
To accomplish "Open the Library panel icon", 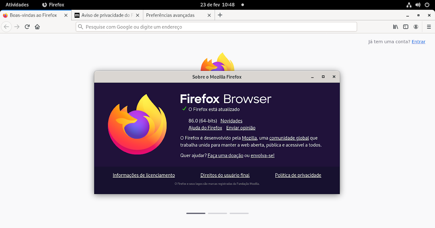I will (395, 26).
